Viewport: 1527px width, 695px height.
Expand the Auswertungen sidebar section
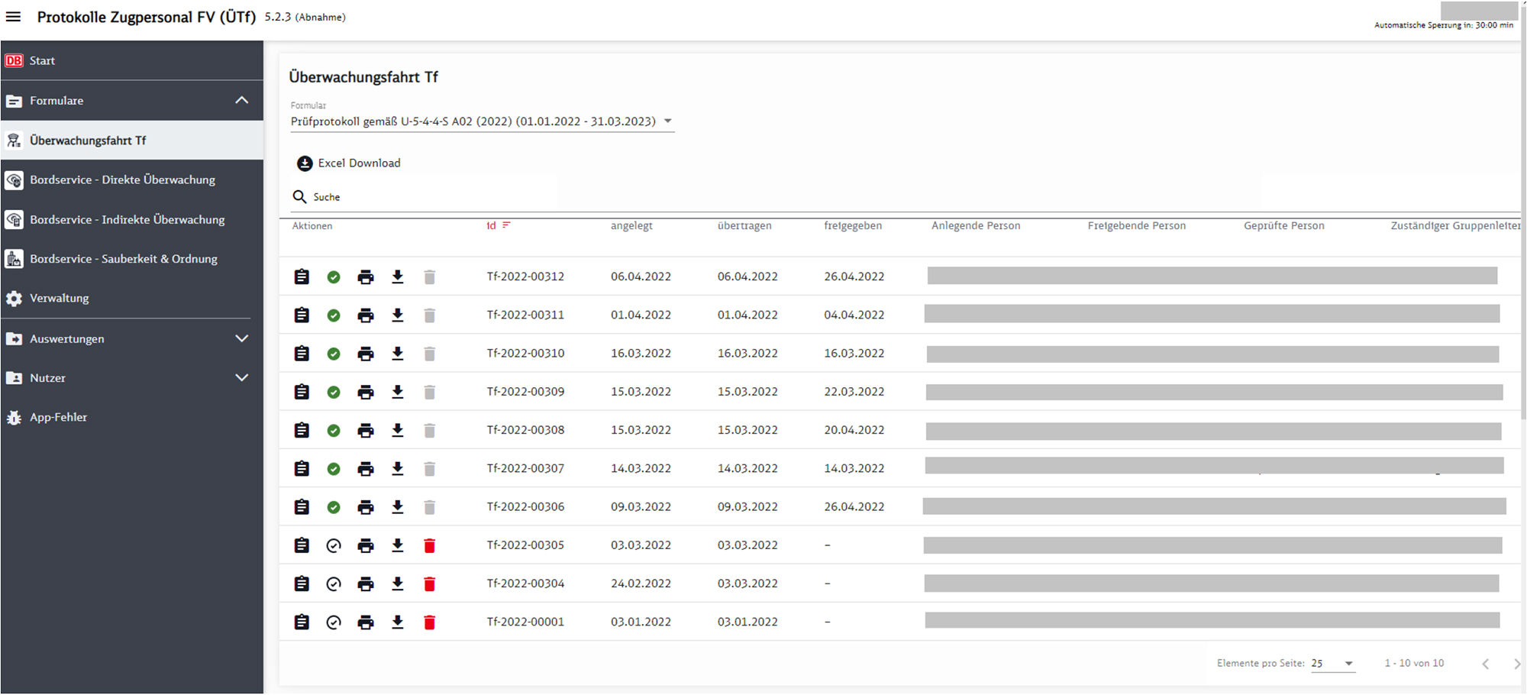241,338
